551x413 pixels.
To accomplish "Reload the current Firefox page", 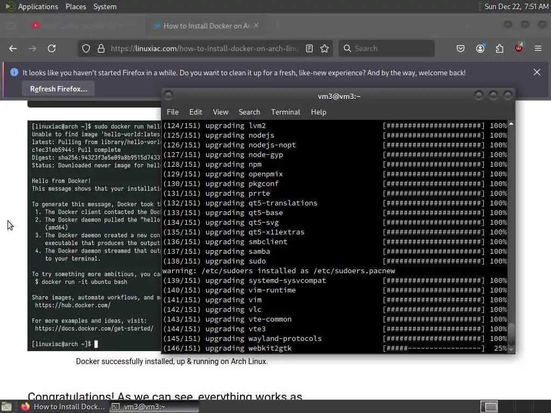I will pos(52,48).
